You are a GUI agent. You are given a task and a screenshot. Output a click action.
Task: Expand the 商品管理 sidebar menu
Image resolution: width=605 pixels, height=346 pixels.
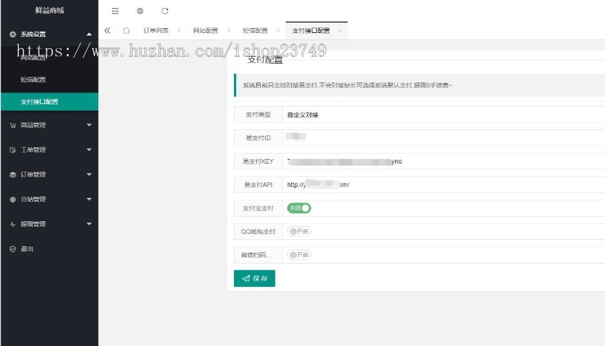49,125
